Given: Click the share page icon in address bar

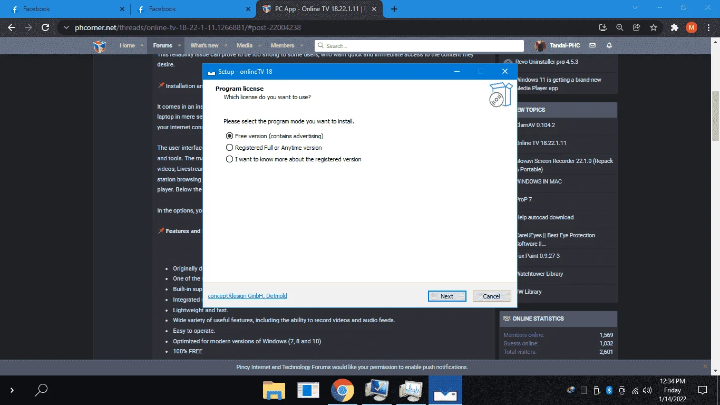Looking at the screenshot, I should click(x=637, y=27).
